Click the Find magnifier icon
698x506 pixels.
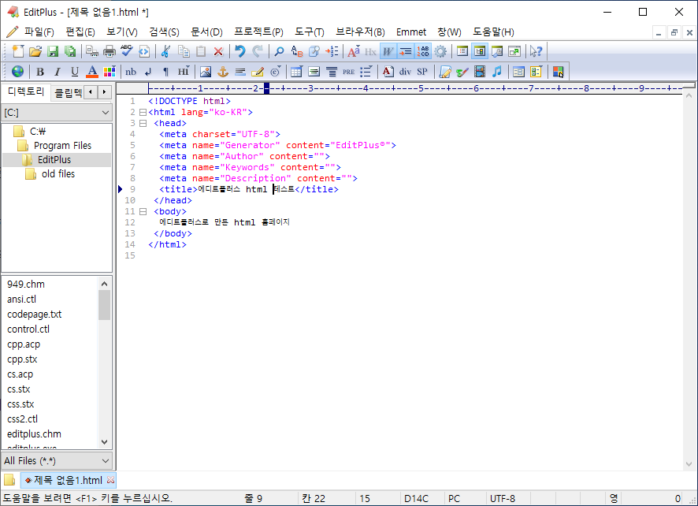279,51
